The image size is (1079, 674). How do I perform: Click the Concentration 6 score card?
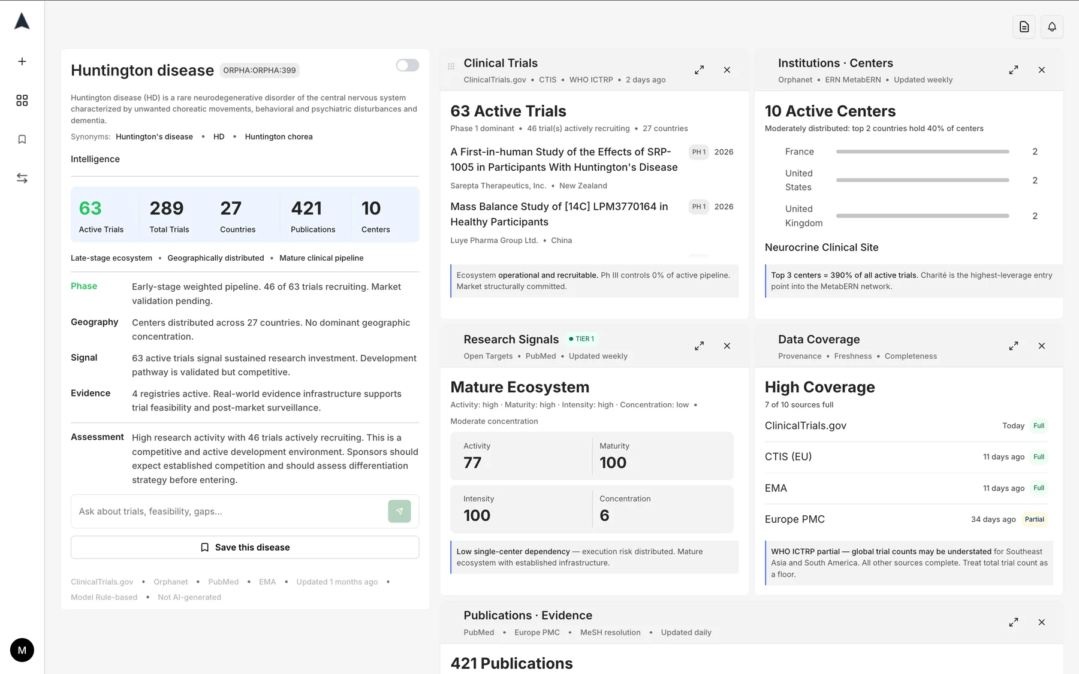click(x=663, y=509)
